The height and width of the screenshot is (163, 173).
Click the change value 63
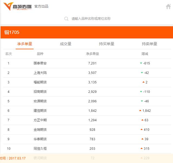pos(146,120)
